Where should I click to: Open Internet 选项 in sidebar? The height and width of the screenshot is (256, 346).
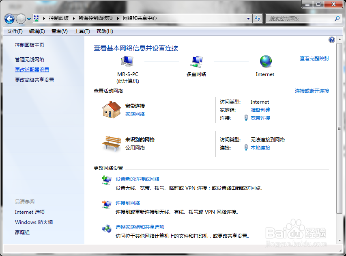tap(30, 212)
